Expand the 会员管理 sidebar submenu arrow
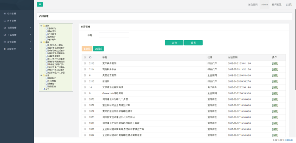 [x=31, y=28]
